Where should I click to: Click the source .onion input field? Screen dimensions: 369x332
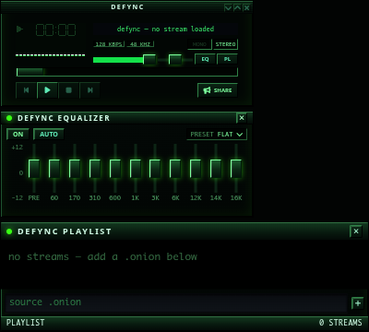(x=176, y=302)
